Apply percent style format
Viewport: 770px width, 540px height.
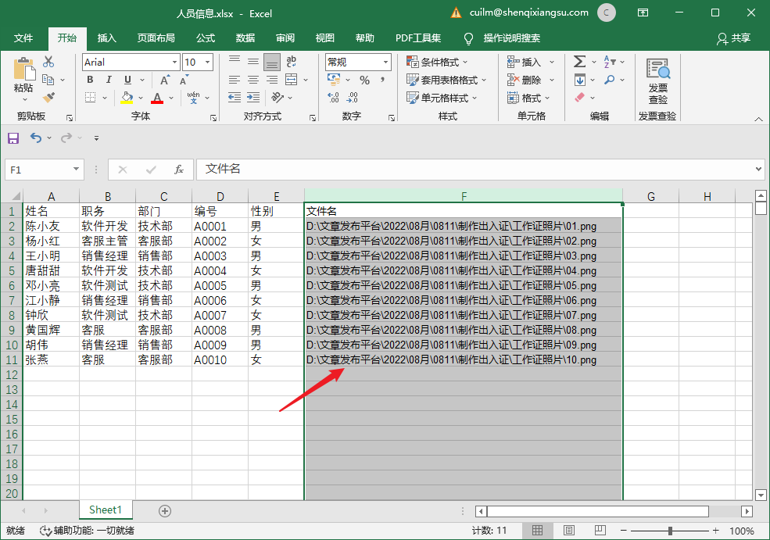(x=364, y=80)
